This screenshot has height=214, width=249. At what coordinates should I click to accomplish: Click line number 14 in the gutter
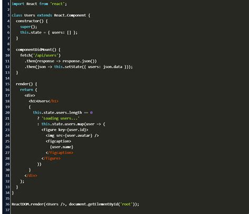pos(7,78)
